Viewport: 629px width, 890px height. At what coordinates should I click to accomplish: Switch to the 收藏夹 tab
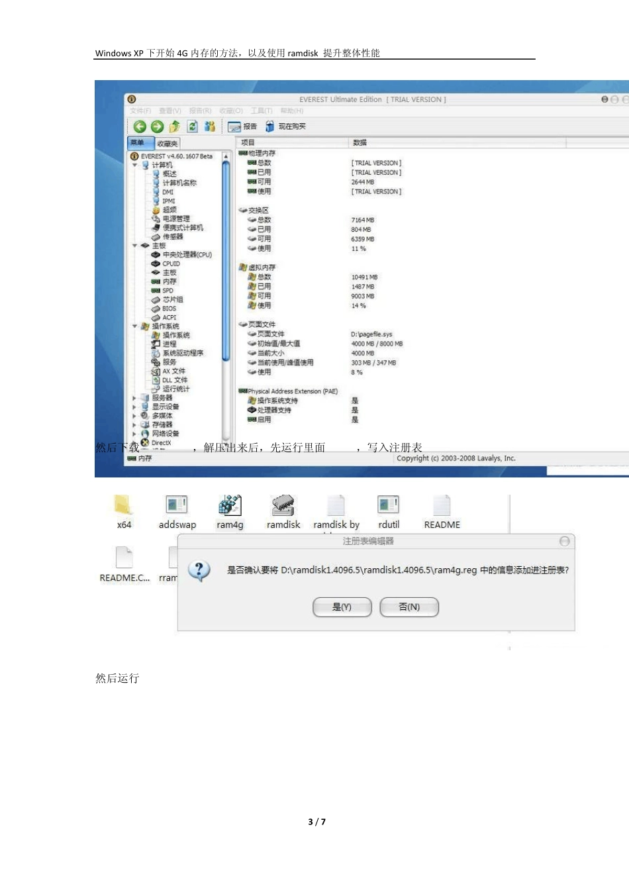coord(167,144)
